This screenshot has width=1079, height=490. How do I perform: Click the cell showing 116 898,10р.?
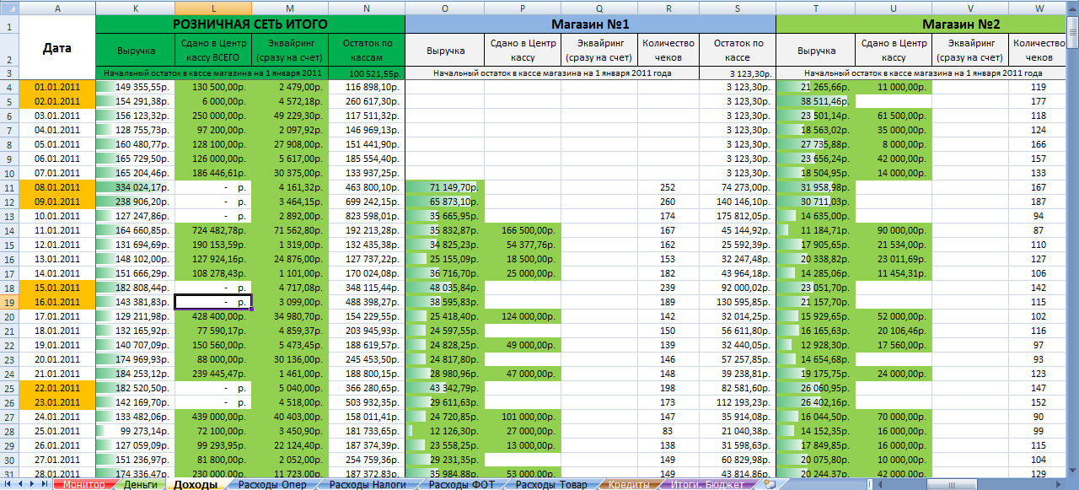click(x=367, y=88)
